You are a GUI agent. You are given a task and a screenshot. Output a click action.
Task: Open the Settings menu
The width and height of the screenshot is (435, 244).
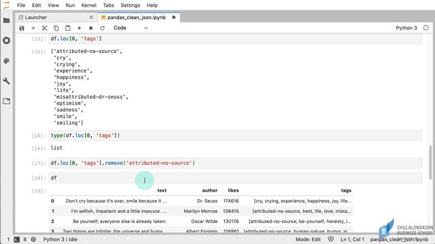pyautogui.click(x=130, y=5)
